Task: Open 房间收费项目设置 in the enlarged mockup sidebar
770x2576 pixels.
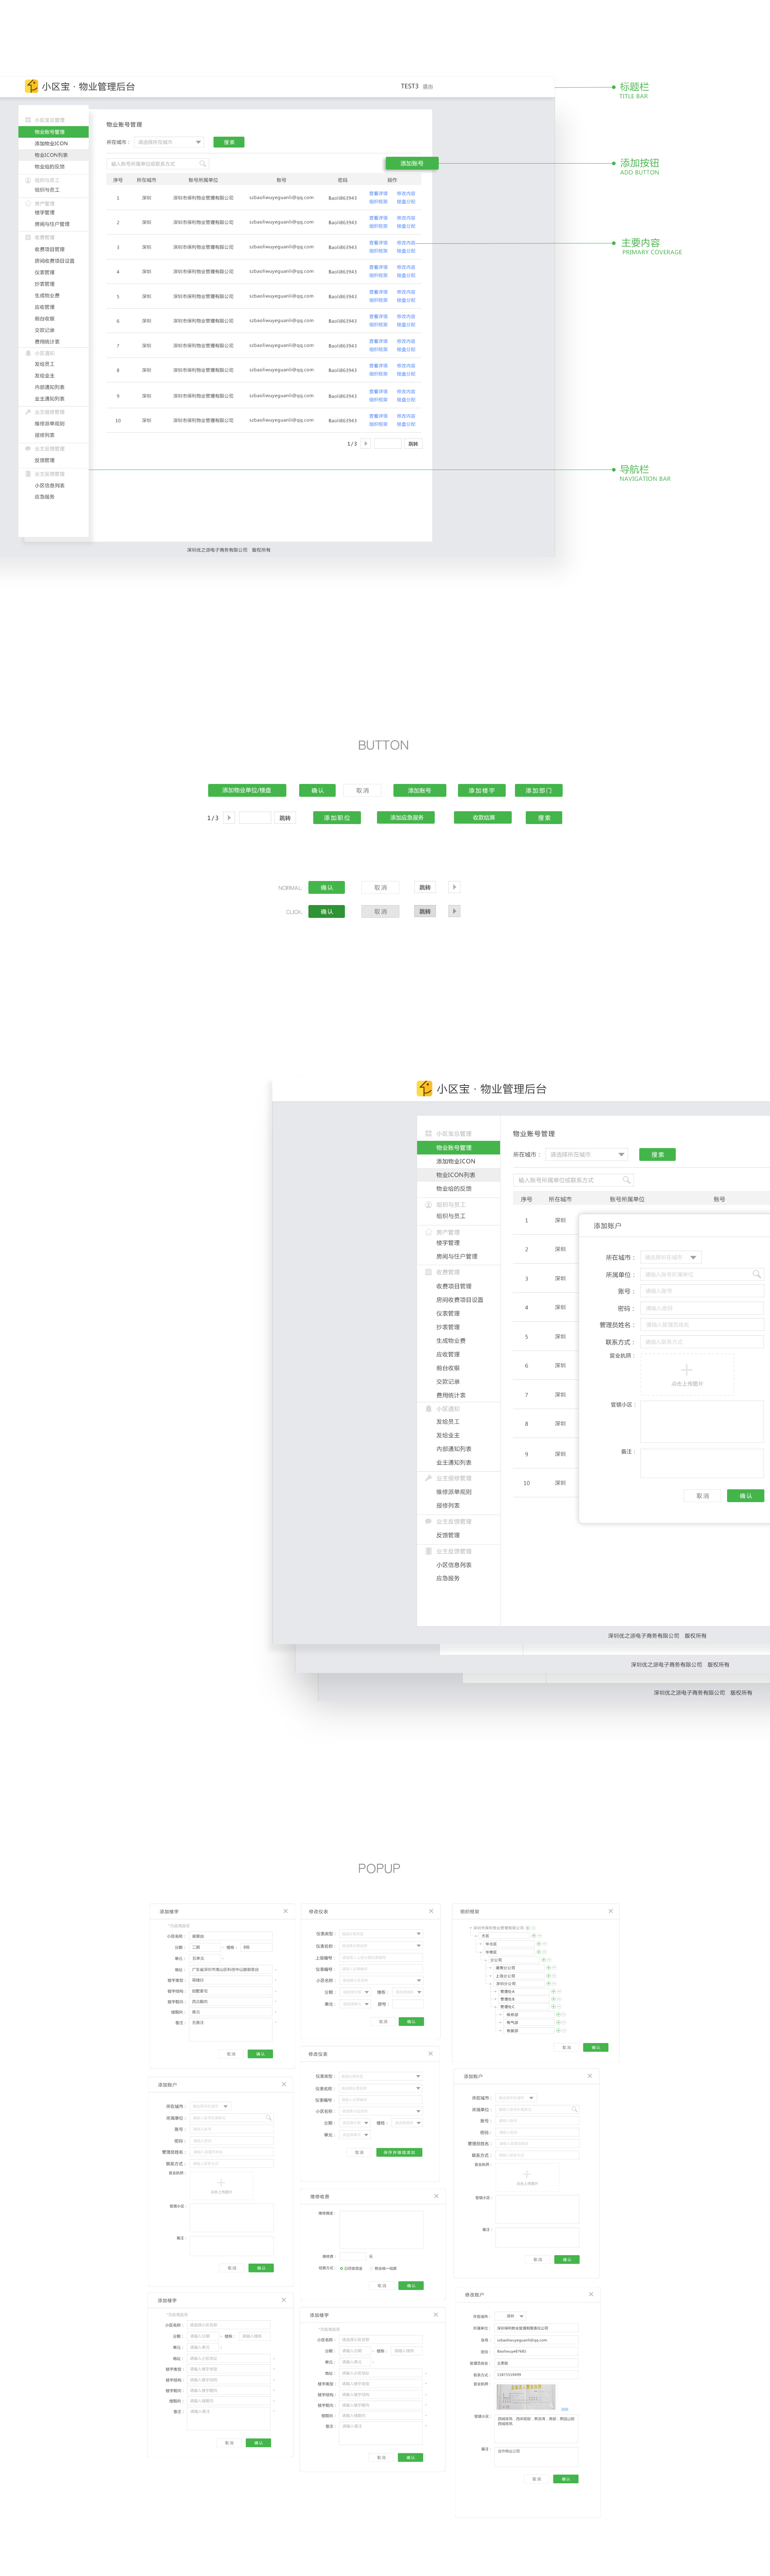Action: pyautogui.click(x=460, y=1300)
